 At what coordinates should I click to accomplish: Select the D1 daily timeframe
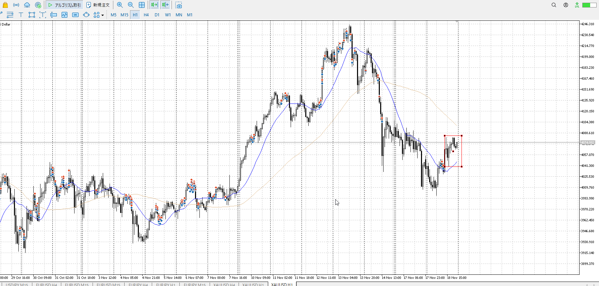coord(157,15)
